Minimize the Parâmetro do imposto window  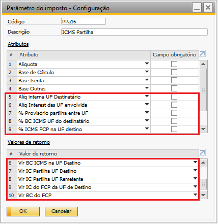click(197, 8)
